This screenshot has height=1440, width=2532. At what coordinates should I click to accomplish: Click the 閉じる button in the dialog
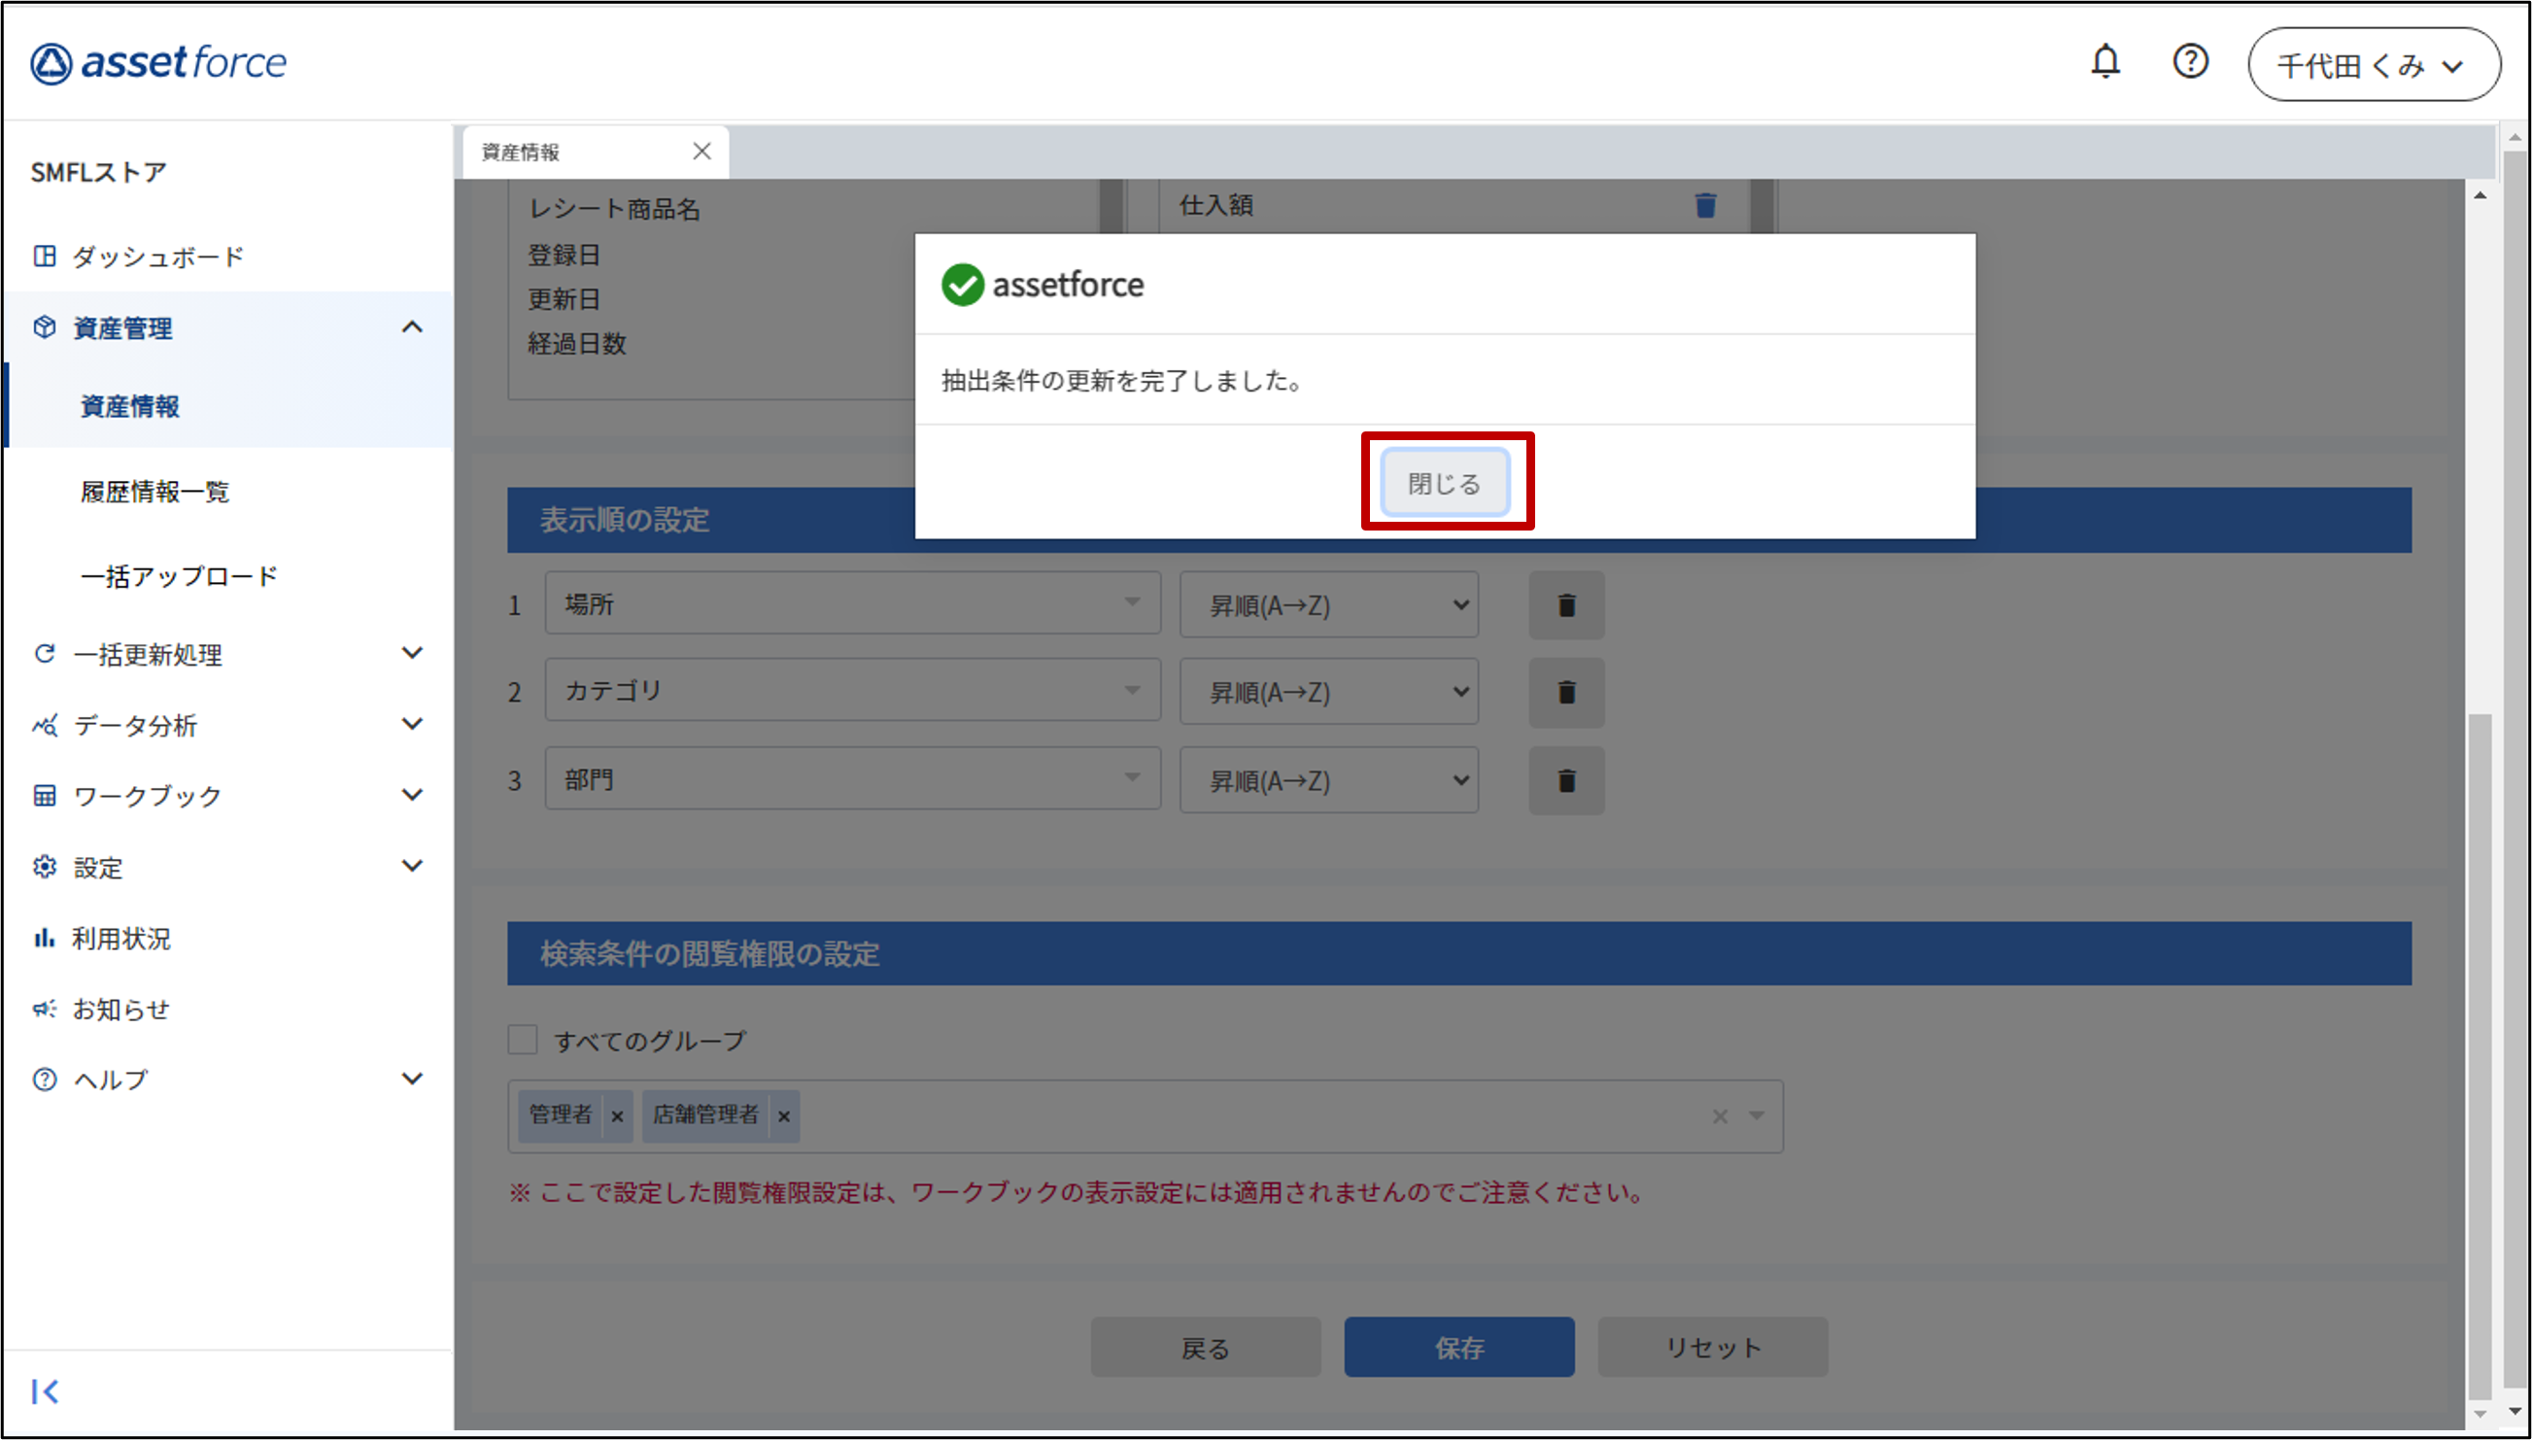1445,483
